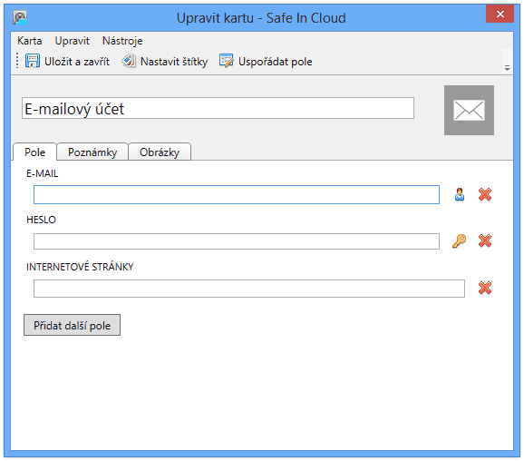
Task: Click the Nastavit štítky tag icon
Action: pos(129,61)
